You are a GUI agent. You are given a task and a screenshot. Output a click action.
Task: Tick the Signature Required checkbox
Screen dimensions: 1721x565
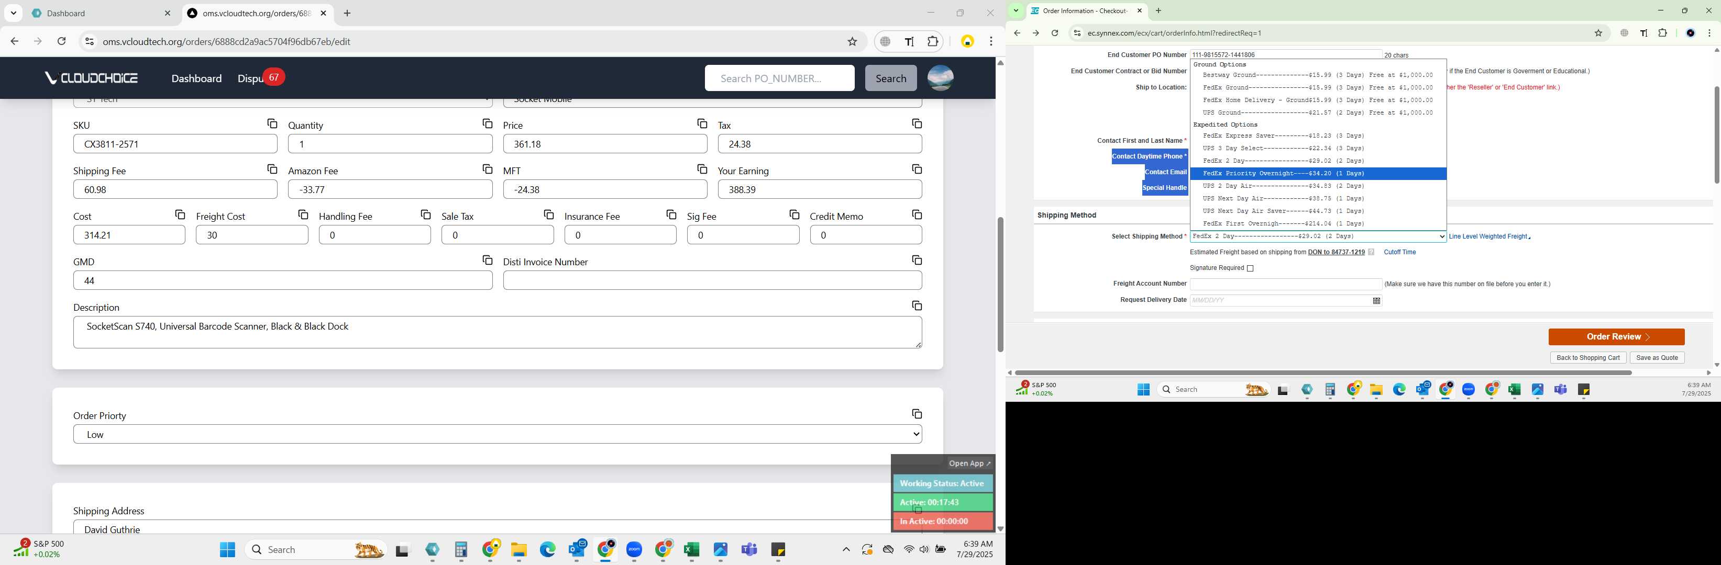click(1250, 268)
